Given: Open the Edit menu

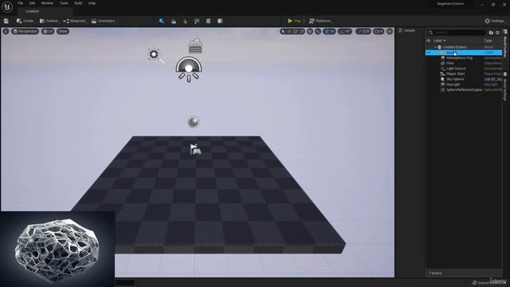Looking at the screenshot, I should [32, 3].
